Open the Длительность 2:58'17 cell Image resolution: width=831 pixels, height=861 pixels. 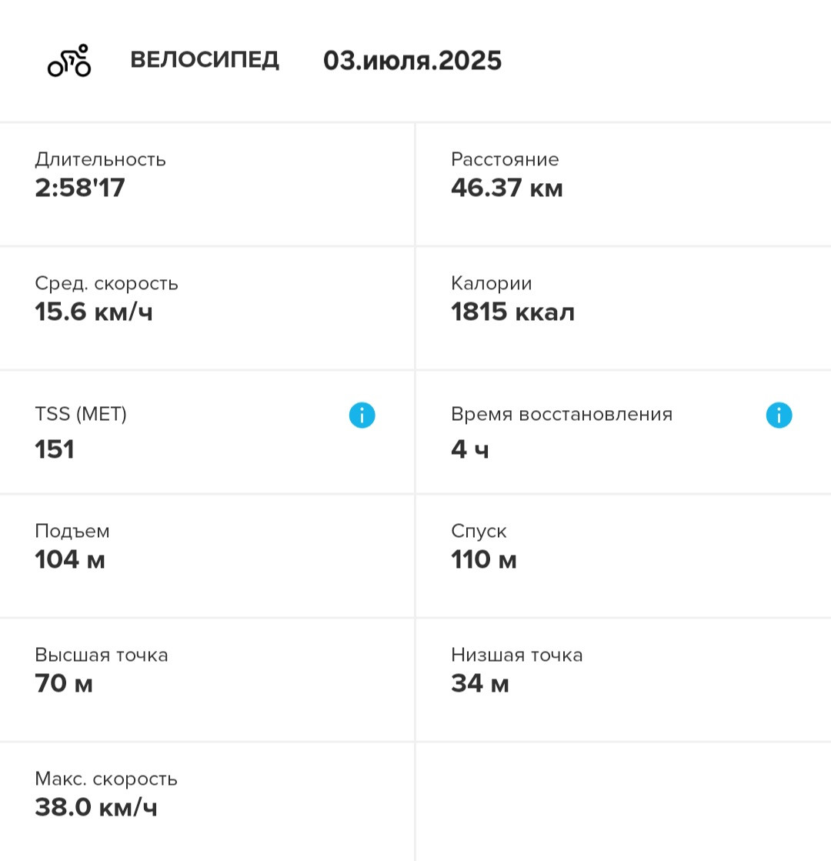[x=207, y=185]
